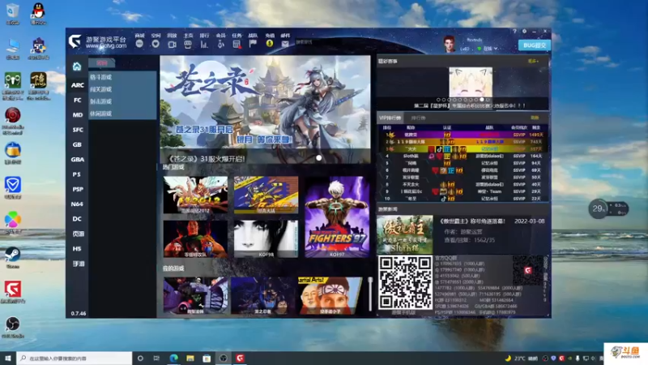Image resolution: width=648 pixels, height=365 pixels.
Task: Open the QQ penguin desktop icon
Action: 38,14
